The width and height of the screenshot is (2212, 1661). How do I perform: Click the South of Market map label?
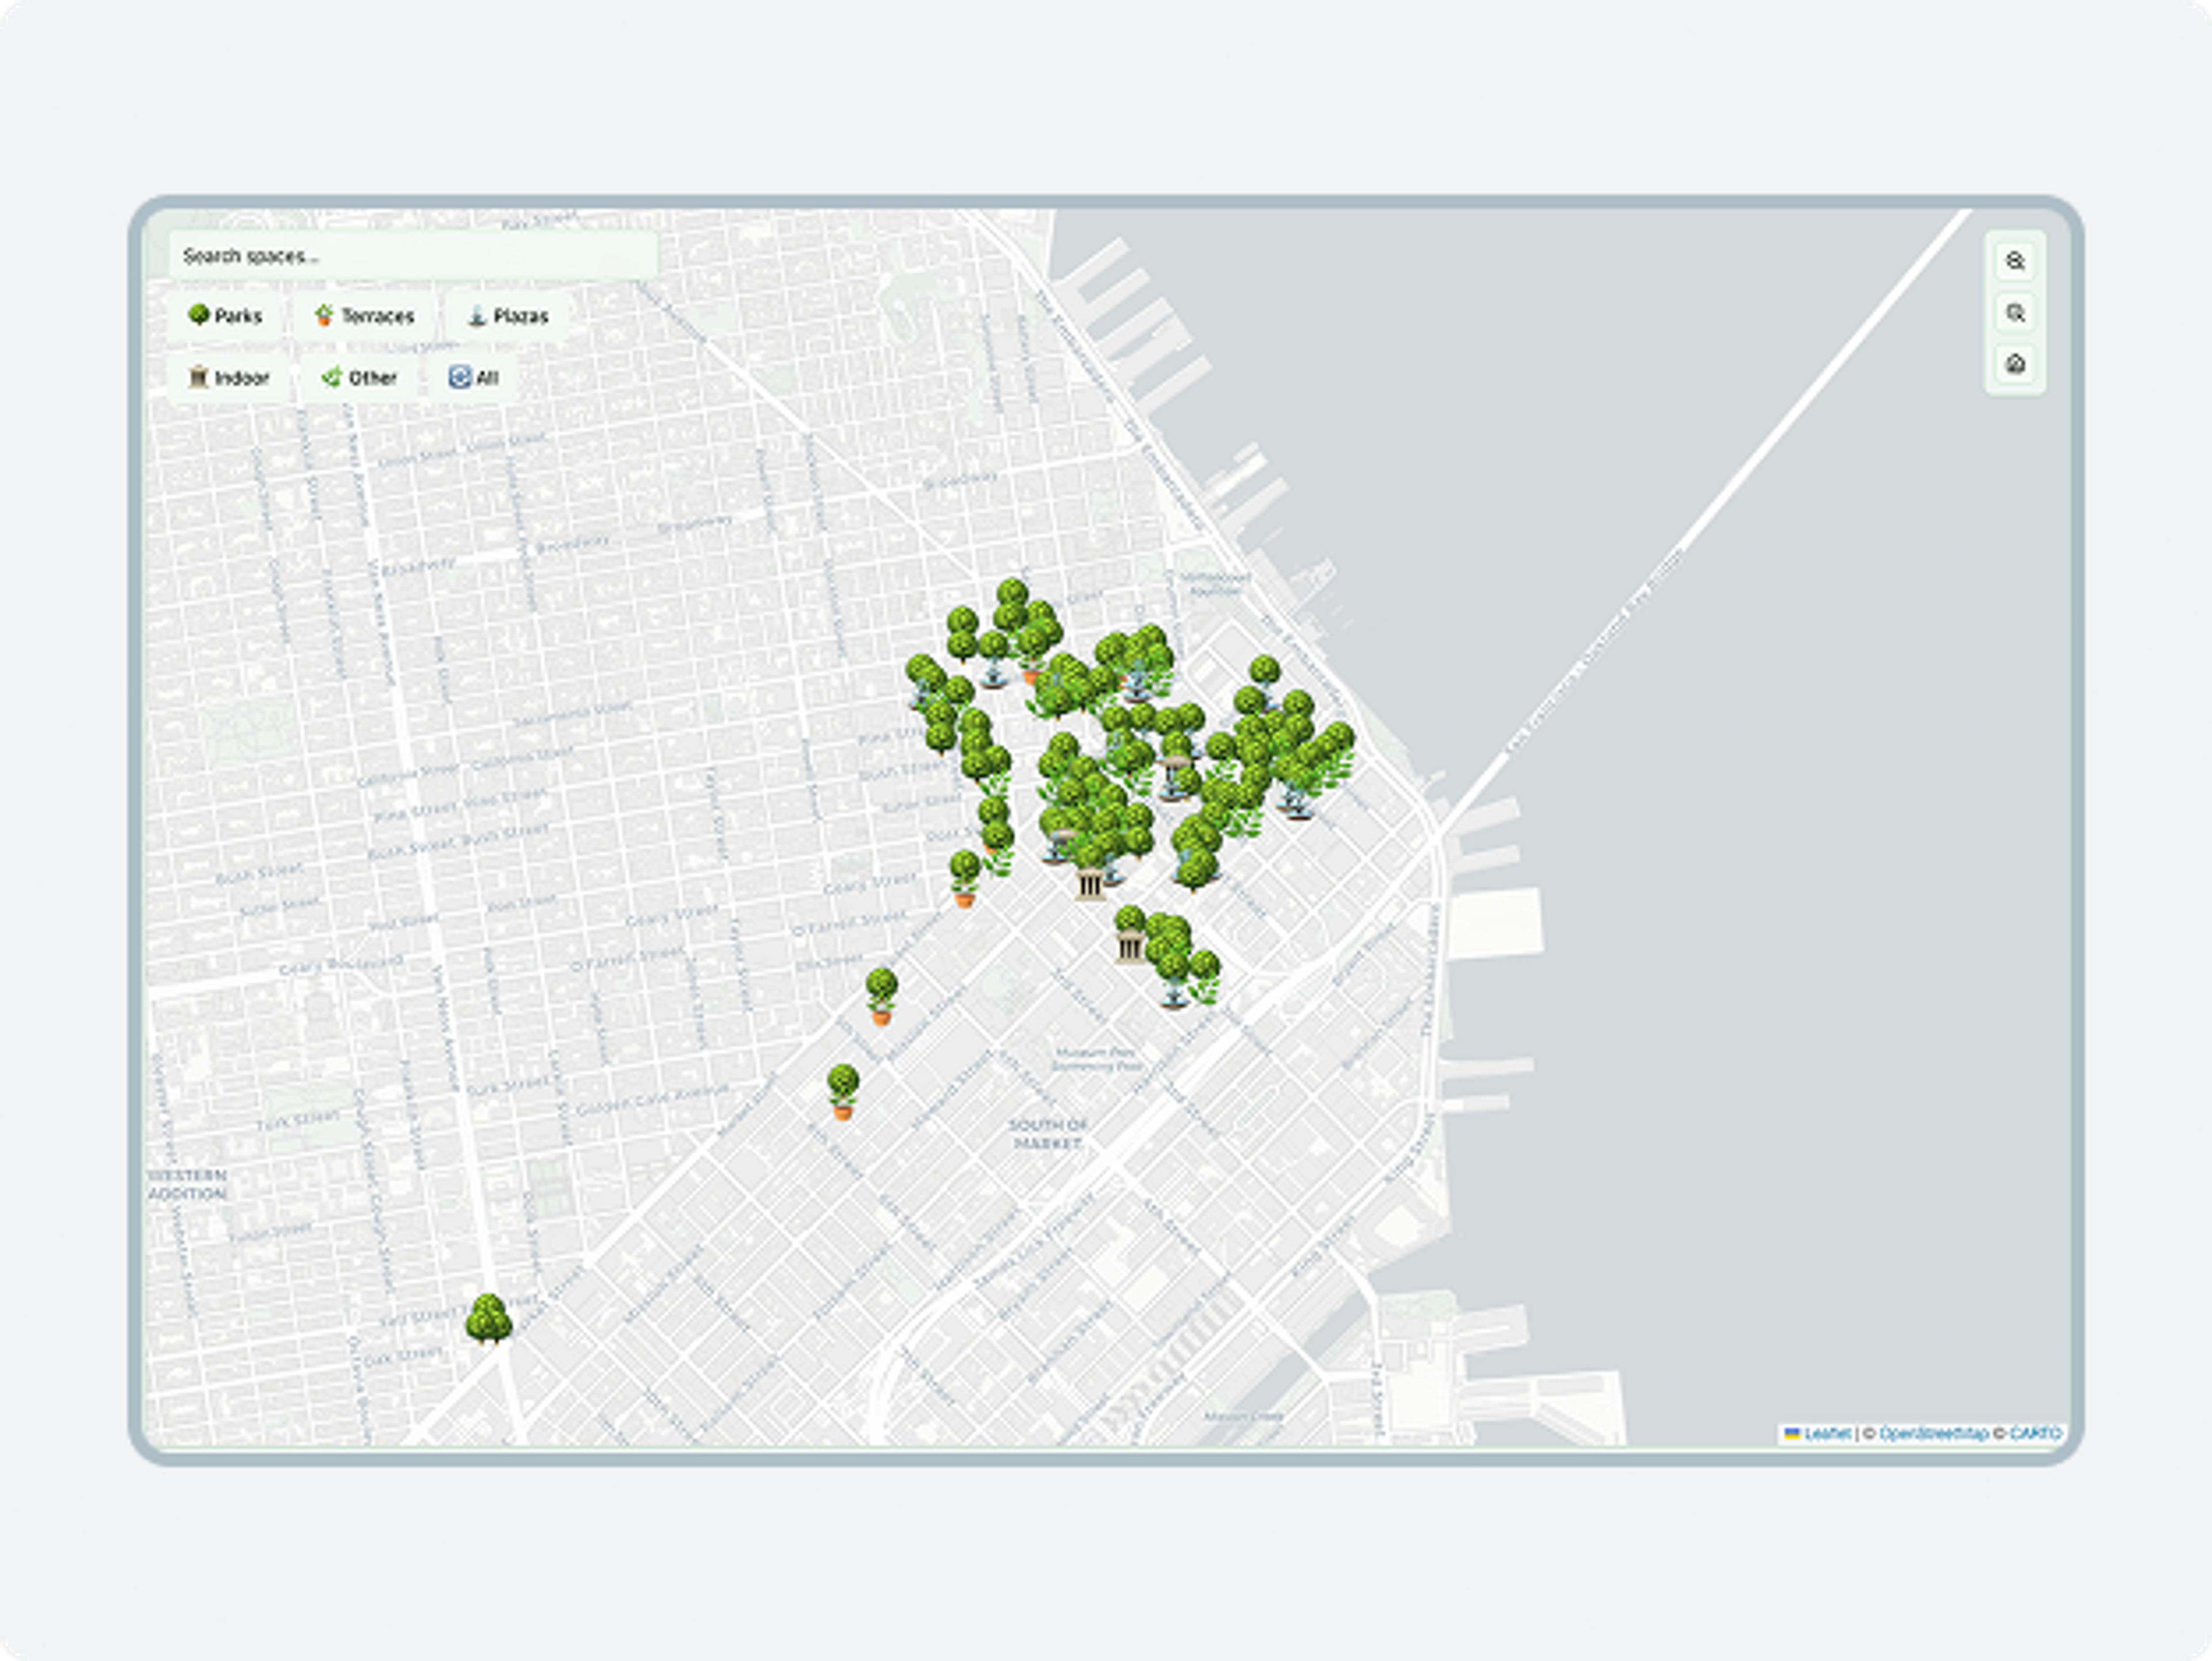(1047, 1134)
